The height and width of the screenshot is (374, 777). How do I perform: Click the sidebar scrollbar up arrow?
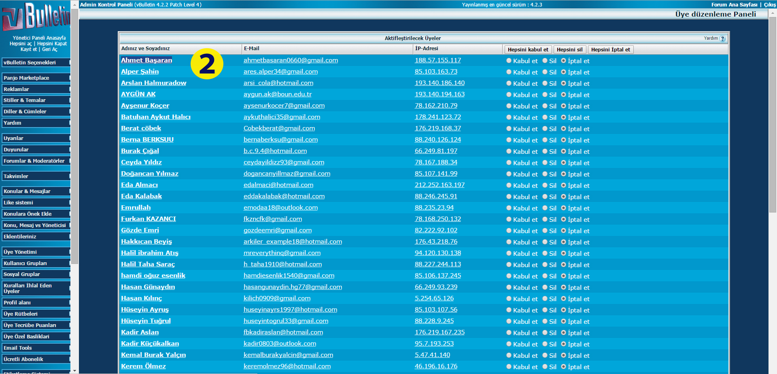(74, 4)
